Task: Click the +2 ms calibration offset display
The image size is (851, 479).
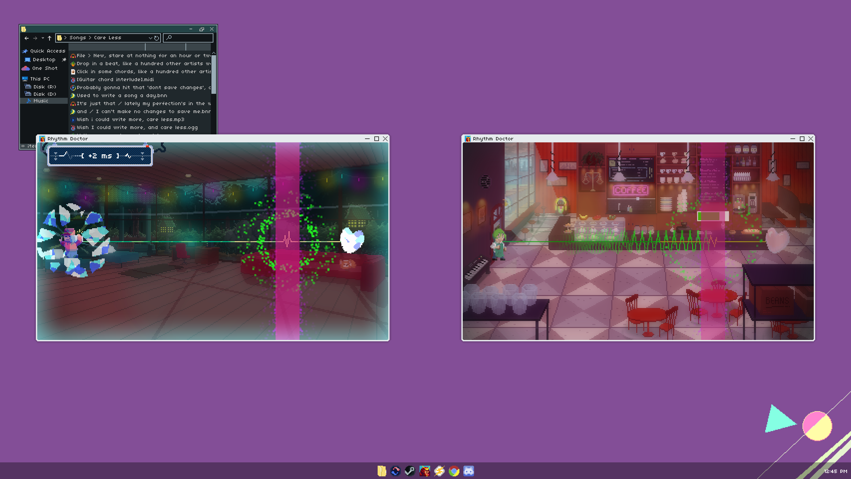Action: point(100,156)
